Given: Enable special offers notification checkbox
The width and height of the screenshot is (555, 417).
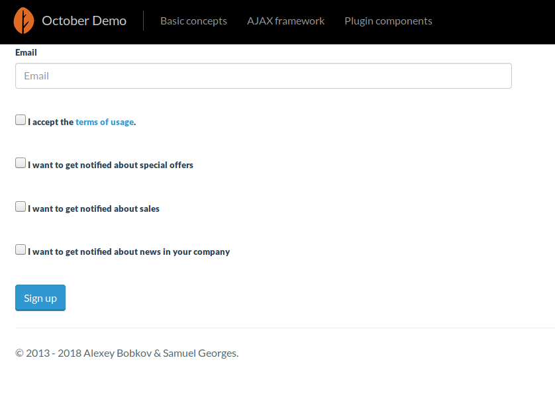Looking at the screenshot, I should pos(21,163).
